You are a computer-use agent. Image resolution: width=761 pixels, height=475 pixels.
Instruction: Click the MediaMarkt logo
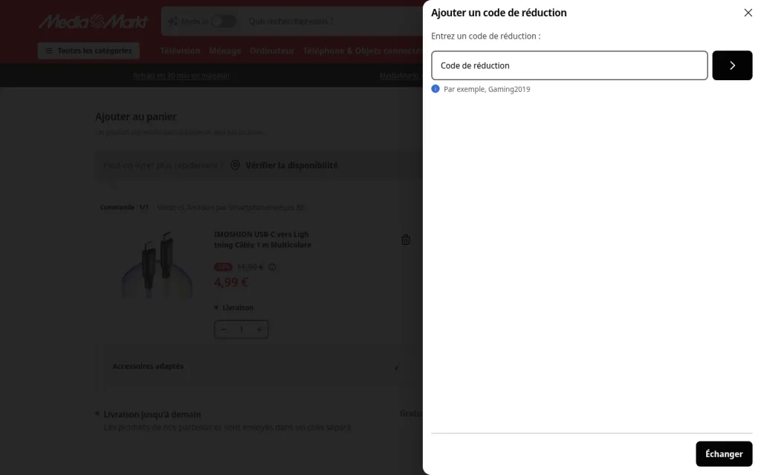(93, 22)
